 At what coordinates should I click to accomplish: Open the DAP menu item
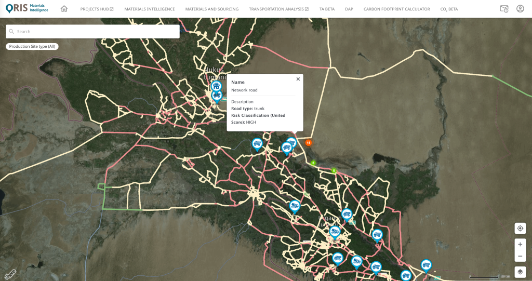pyautogui.click(x=349, y=9)
